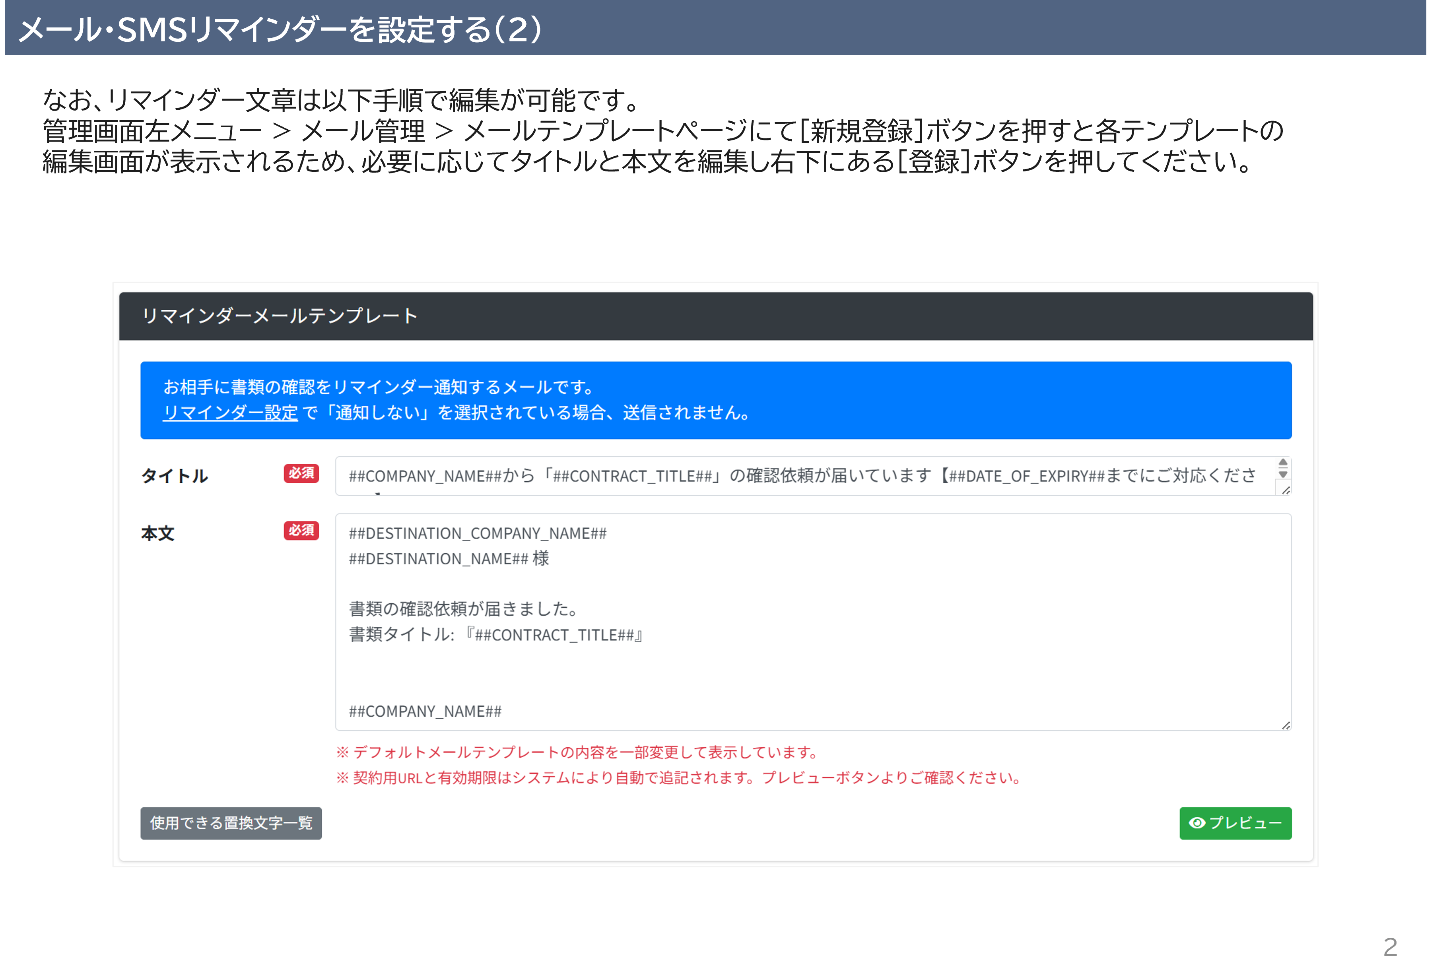This screenshot has height=972, width=1451.
Task: Click the 書類タイトル line in the 本文 field
Action: click(496, 634)
